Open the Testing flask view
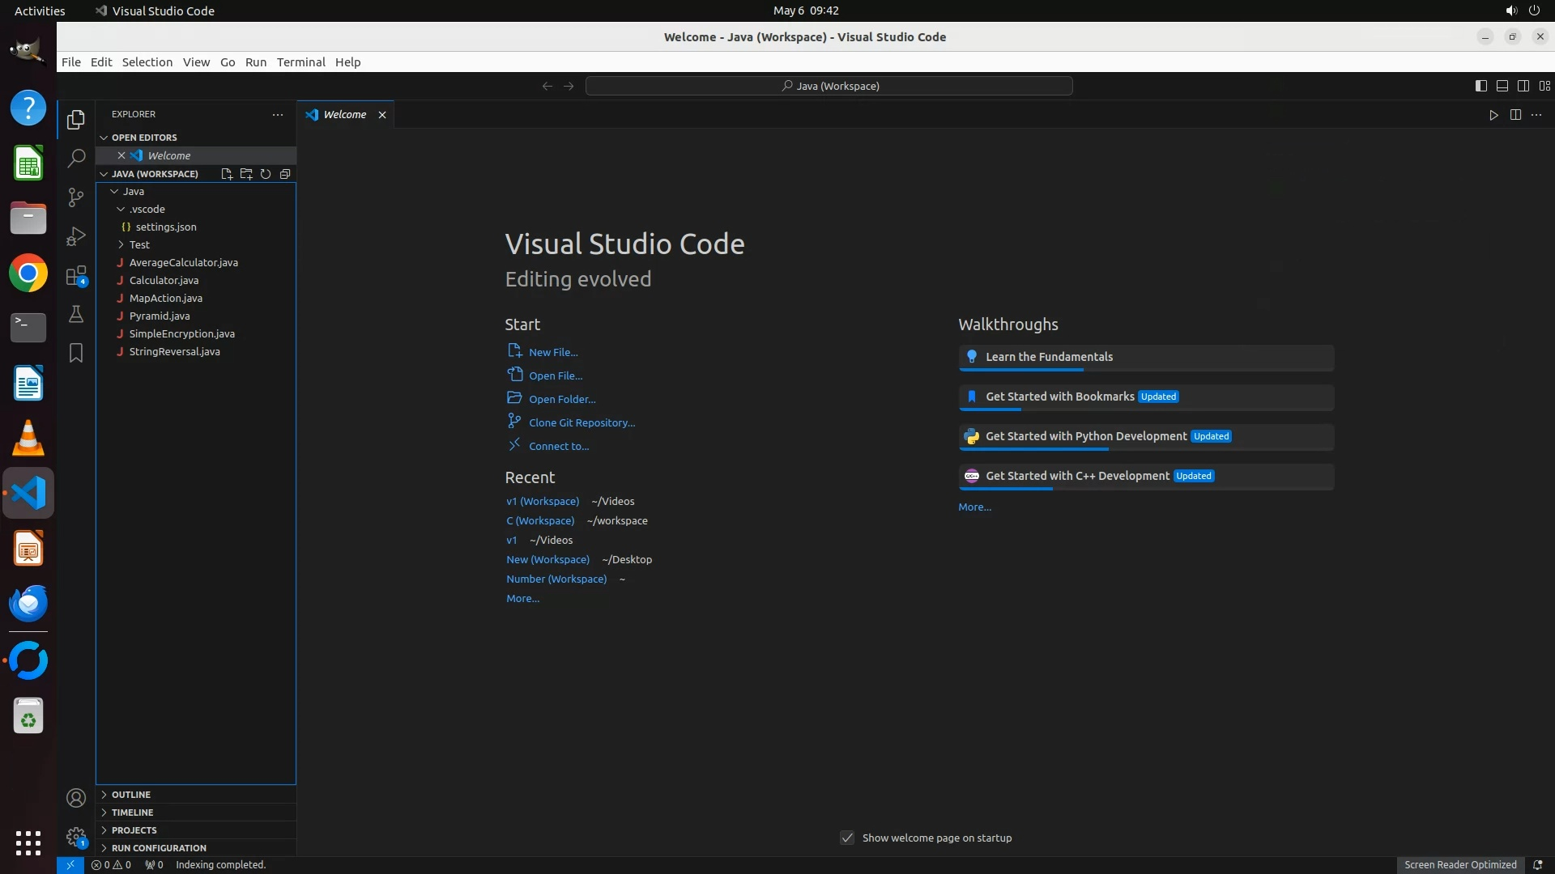The image size is (1555, 874). pos(76,314)
